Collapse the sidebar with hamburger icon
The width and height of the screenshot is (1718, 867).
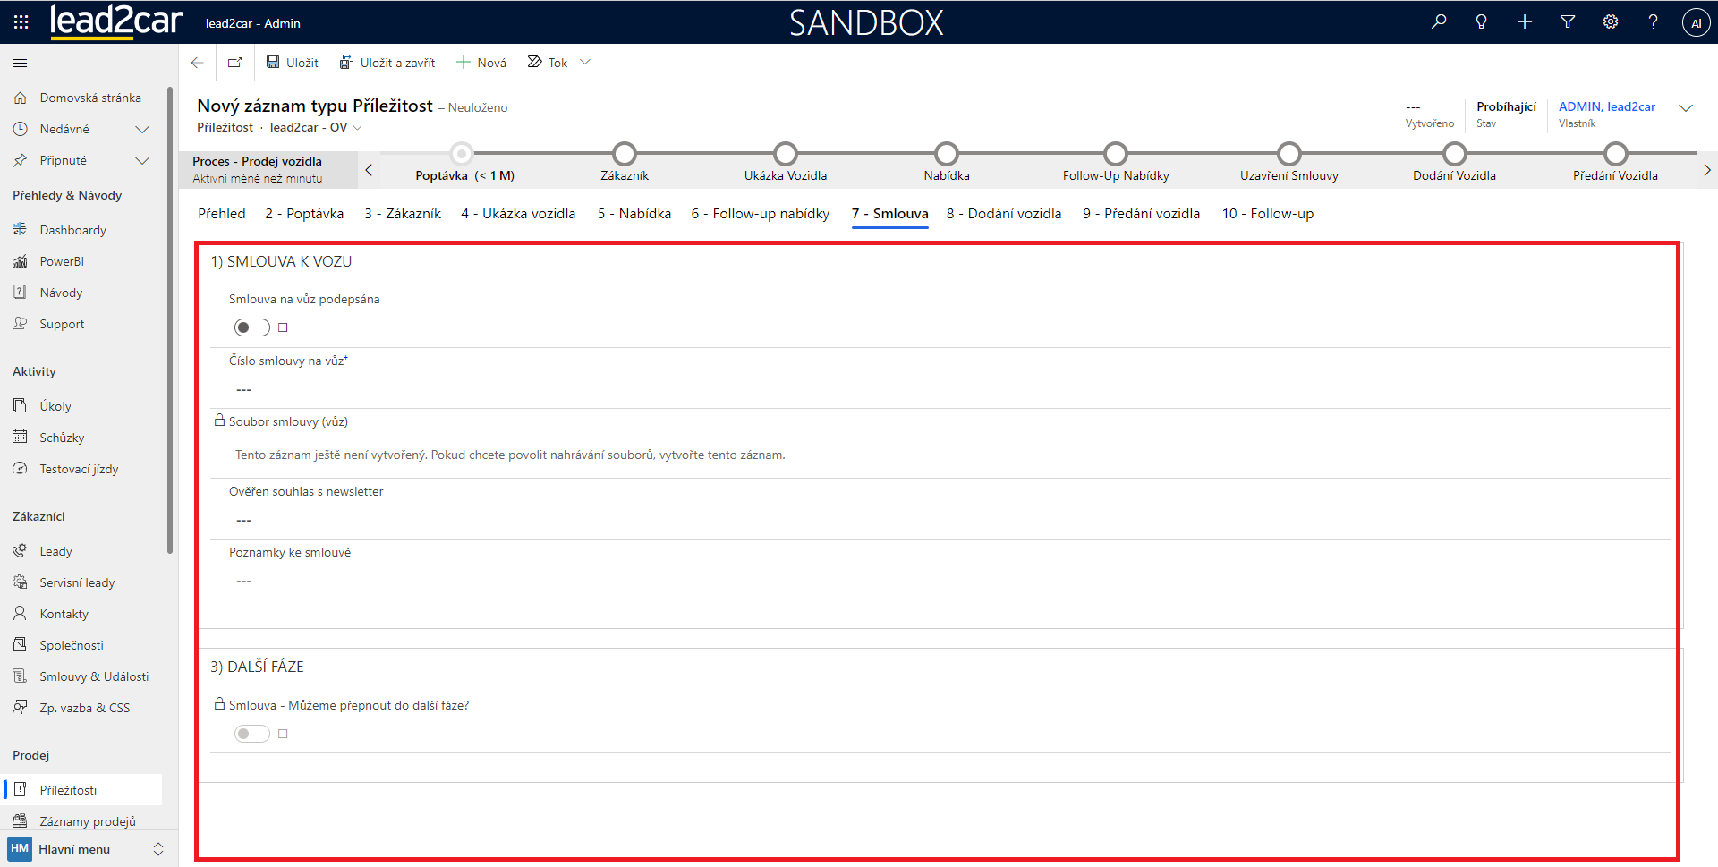20,63
